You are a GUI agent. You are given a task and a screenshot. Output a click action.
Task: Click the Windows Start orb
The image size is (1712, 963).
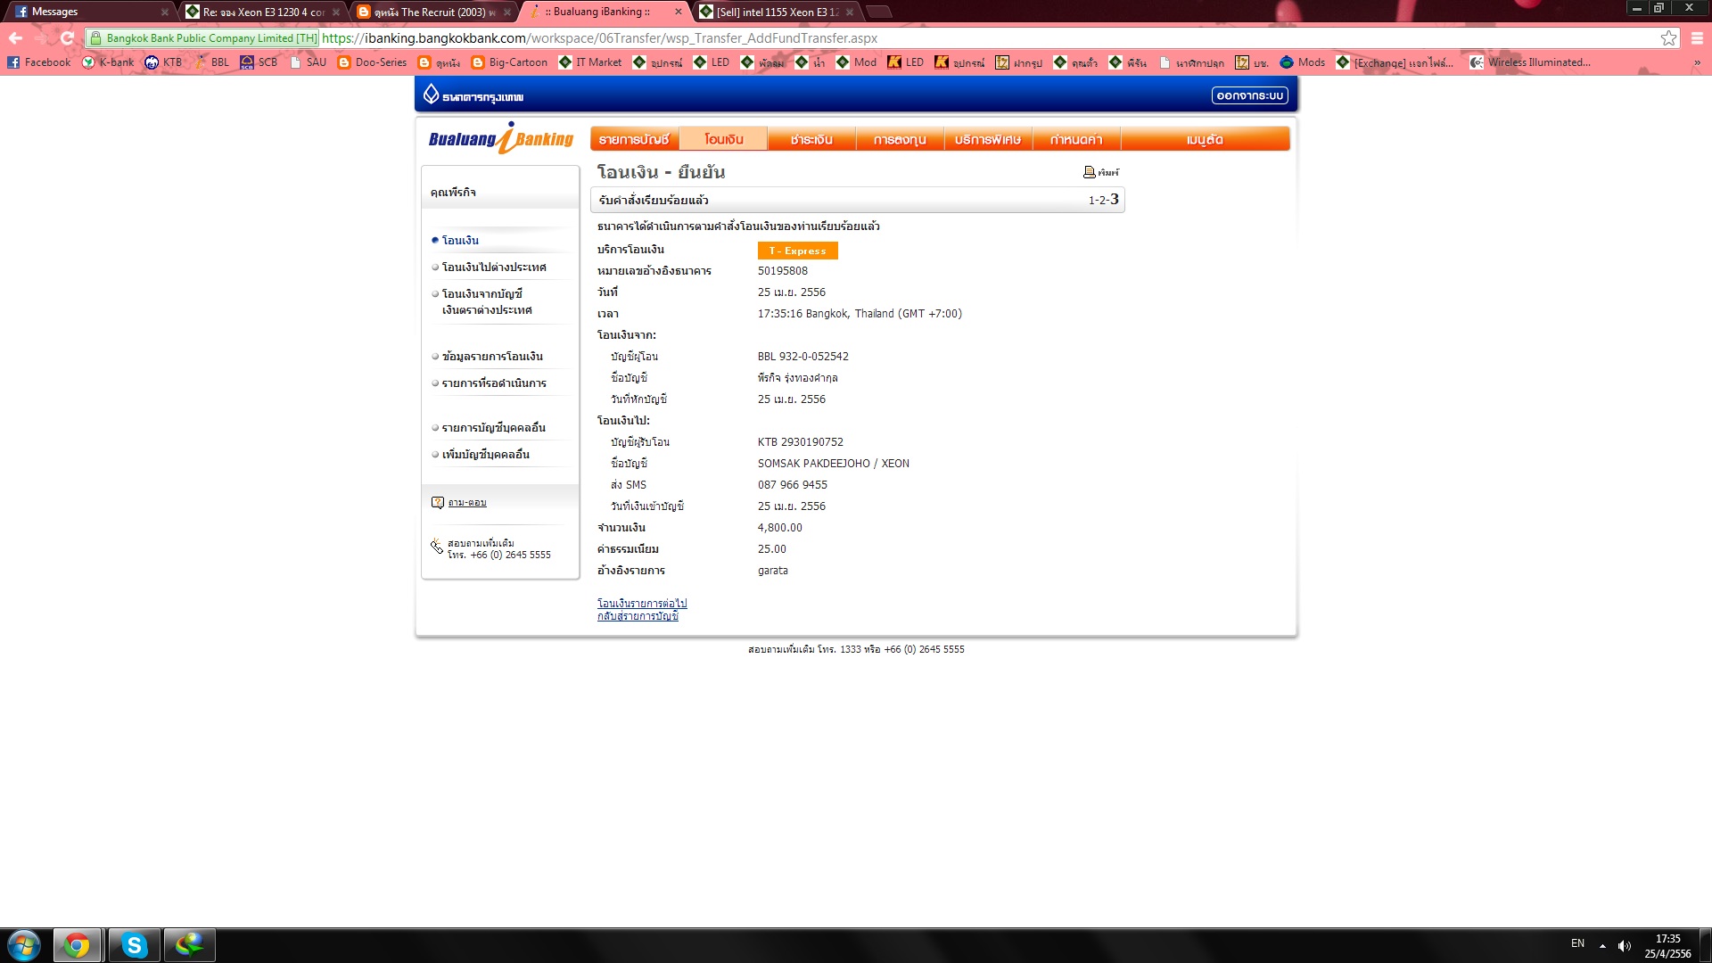point(24,945)
